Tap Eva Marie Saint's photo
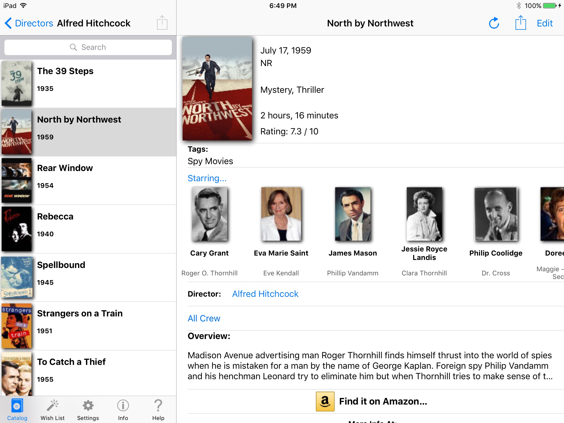The width and height of the screenshot is (564, 423). pos(281,214)
